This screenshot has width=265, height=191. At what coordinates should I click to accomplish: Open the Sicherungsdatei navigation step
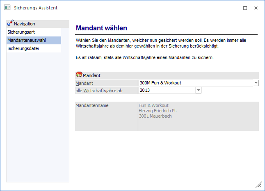point(23,48)
